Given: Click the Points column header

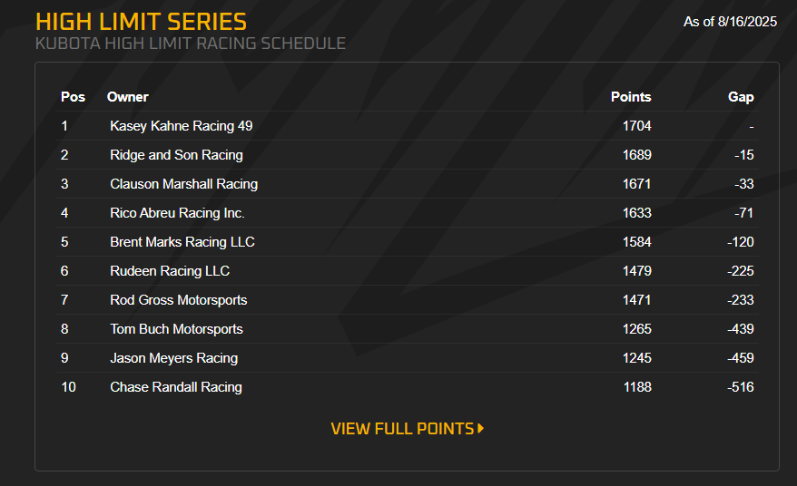Looking at the screenshot, I should pos(631,97).
